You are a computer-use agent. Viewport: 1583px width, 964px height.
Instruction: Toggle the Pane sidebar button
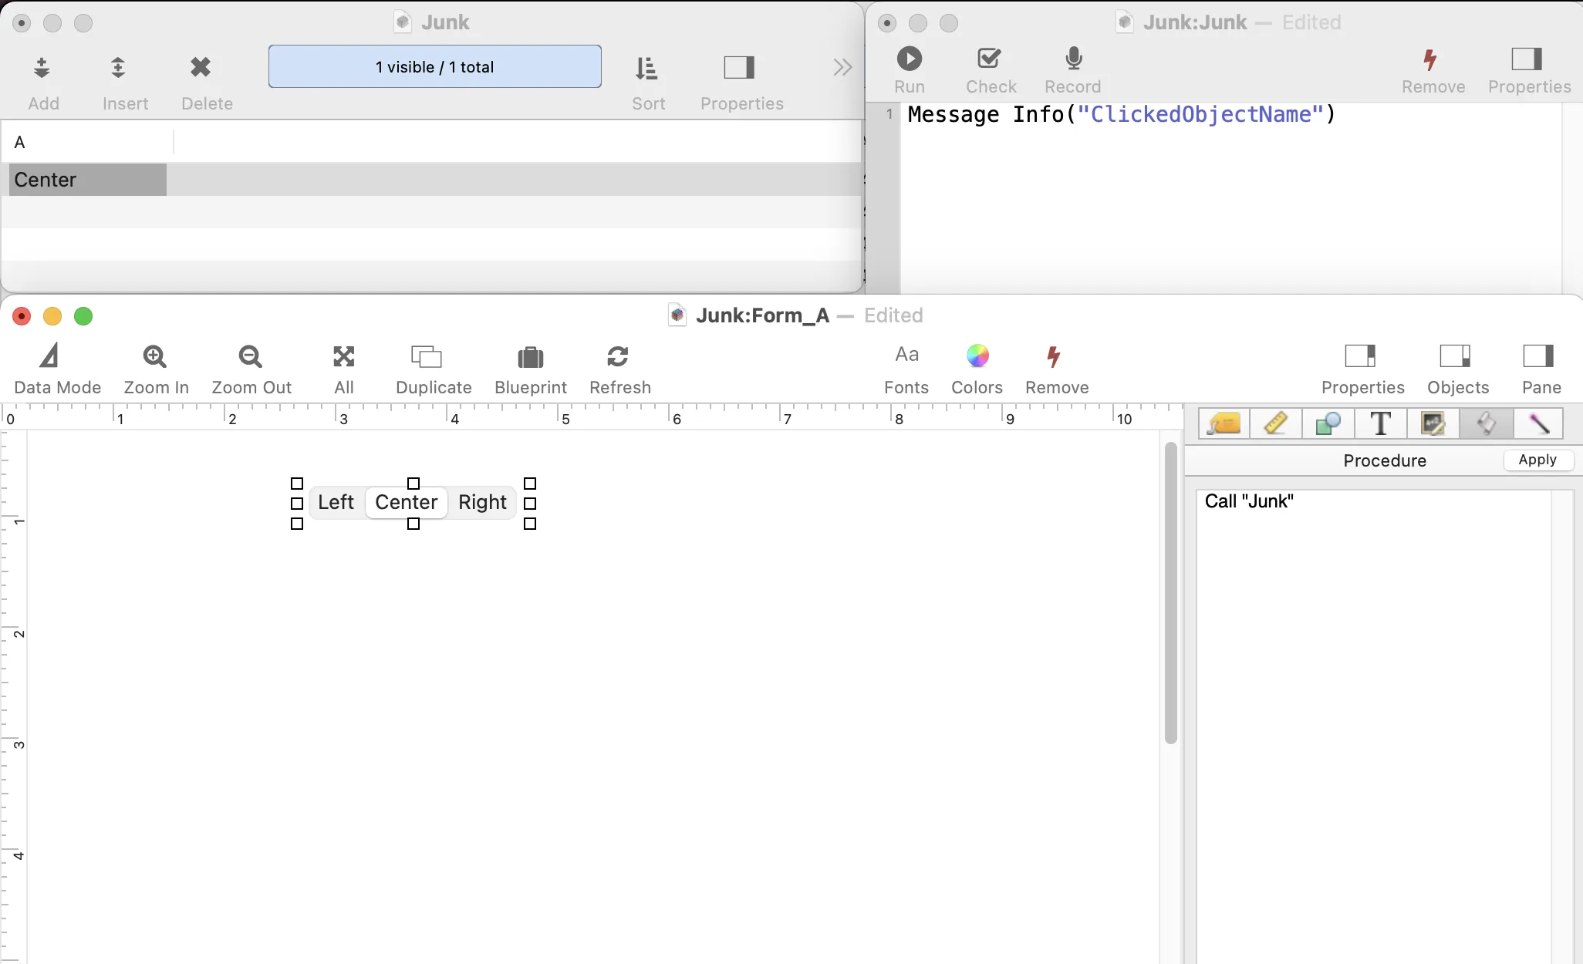[1540, 369]
